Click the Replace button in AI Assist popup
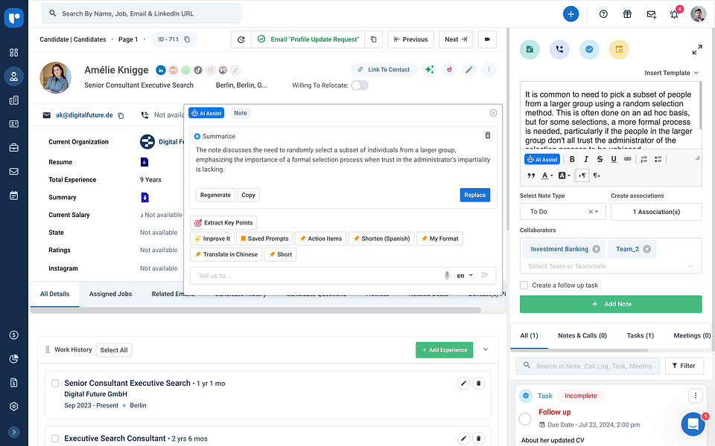Screen dimensions: 715x446 point(474,195)
